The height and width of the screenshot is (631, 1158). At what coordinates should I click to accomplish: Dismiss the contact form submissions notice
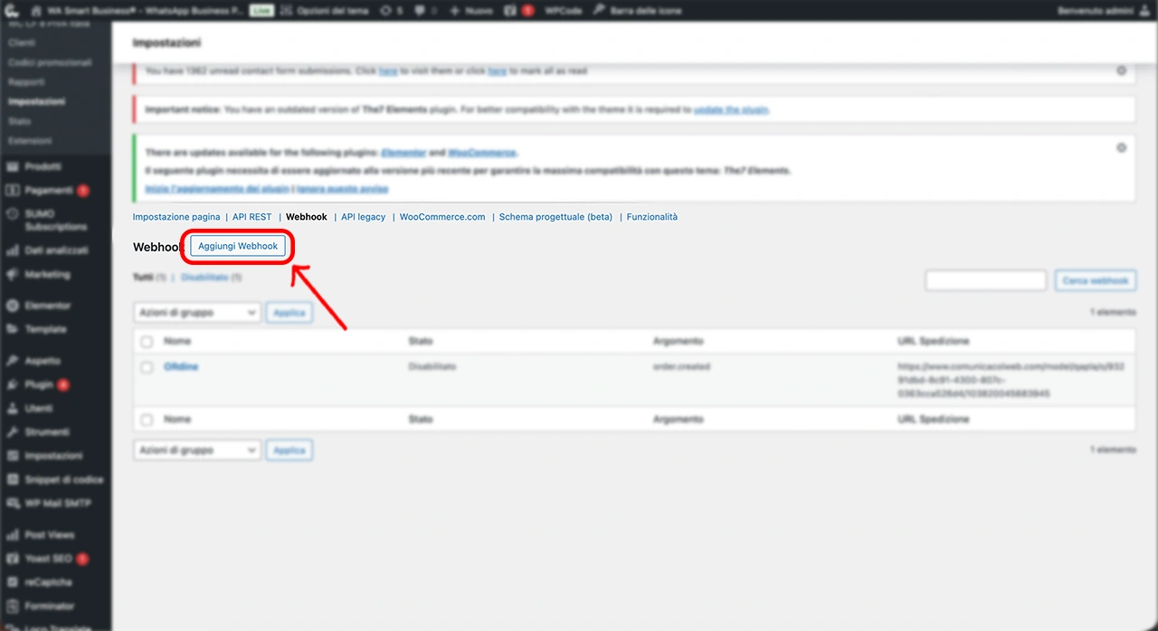coord(1121,71)
